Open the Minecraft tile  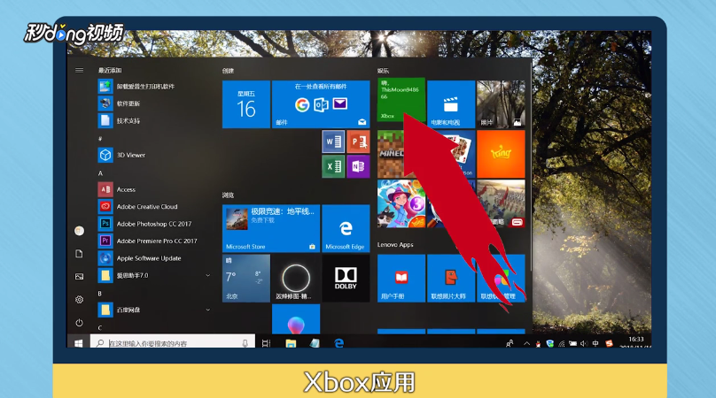[391, 154]
